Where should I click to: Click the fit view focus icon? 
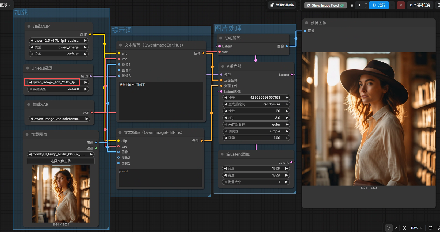click(x=404, y=228)
